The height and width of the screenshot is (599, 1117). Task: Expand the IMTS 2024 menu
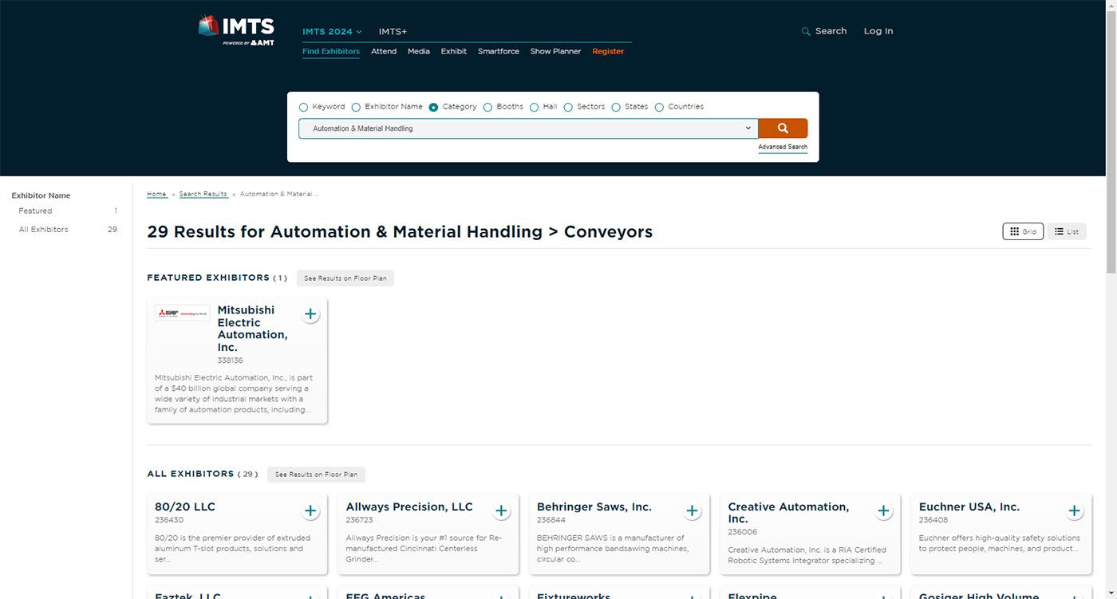pos(332,32)
